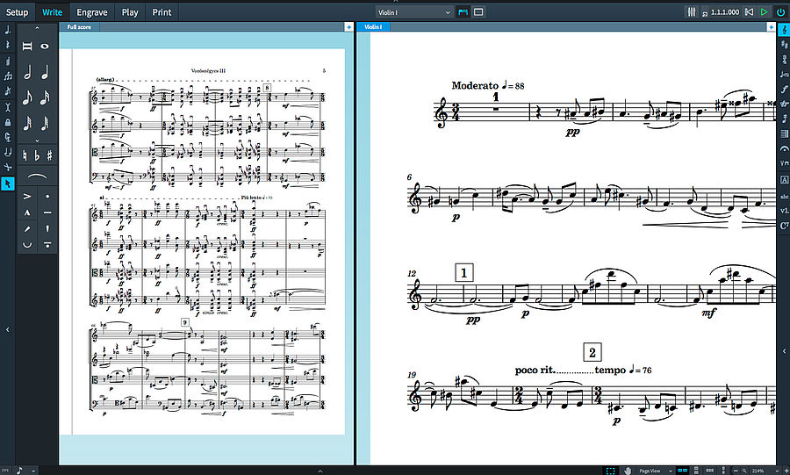Screen dimensions: 790x475
Task: Select the tuplets tool
Action: point(8,76)
